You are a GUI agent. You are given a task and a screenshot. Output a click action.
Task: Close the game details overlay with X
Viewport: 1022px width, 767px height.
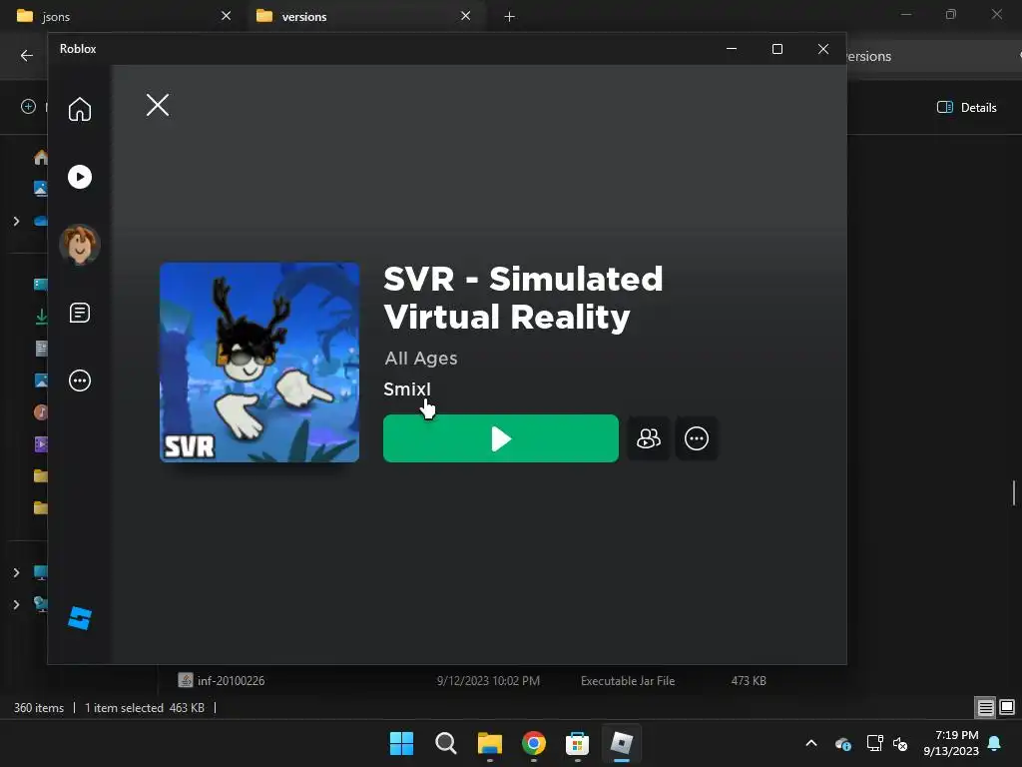pyautogui.click(x=157, y=104)
